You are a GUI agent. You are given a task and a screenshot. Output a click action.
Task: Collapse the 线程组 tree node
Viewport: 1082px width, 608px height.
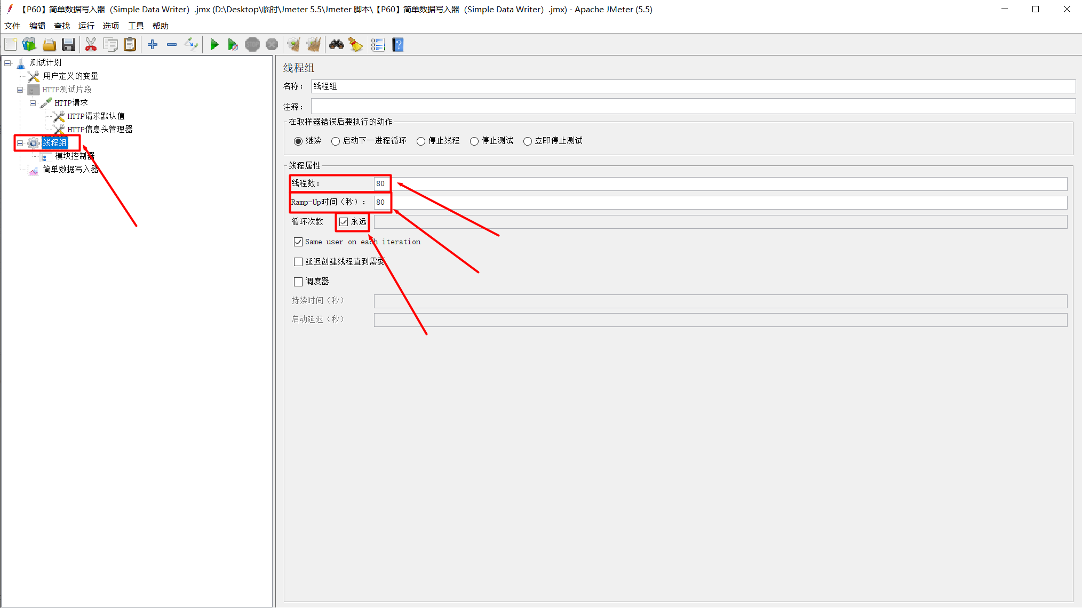(x=20, y=143)
